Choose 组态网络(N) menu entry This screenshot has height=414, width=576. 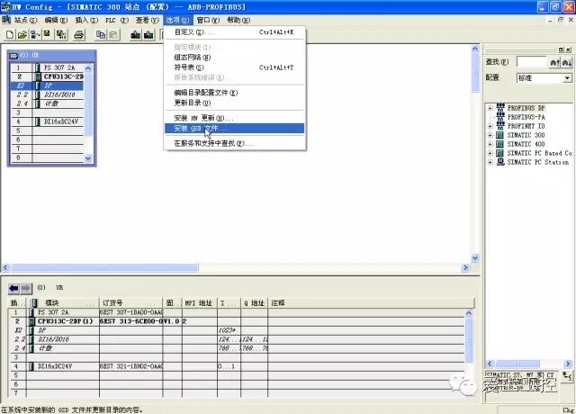click(x=234, y=58)
